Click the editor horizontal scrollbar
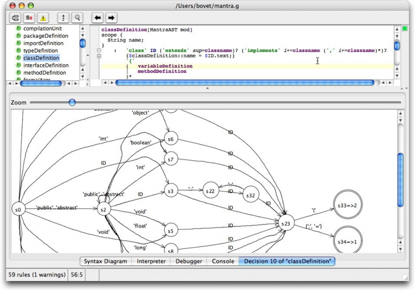The image size is (415, 291). tap(245, 83)
